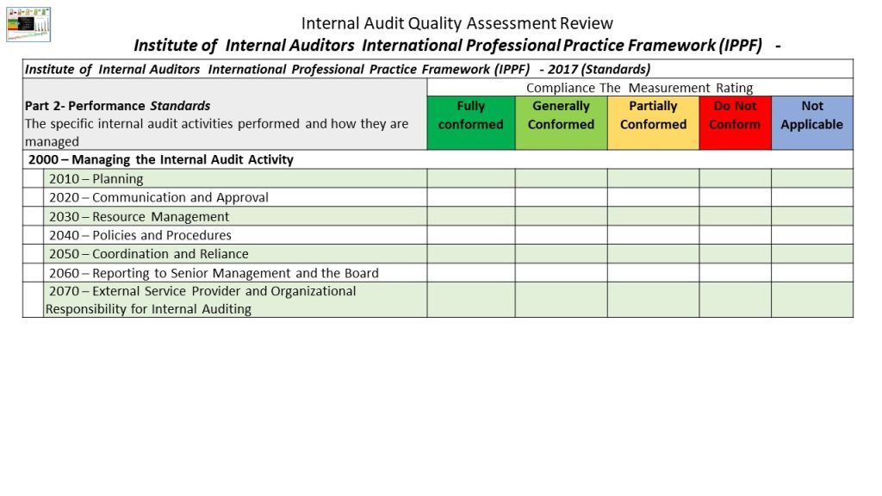Click the 'Internal Audit Quality Assessment Review' title
This screenshot has width=882, height=496.
pos(457,23)
